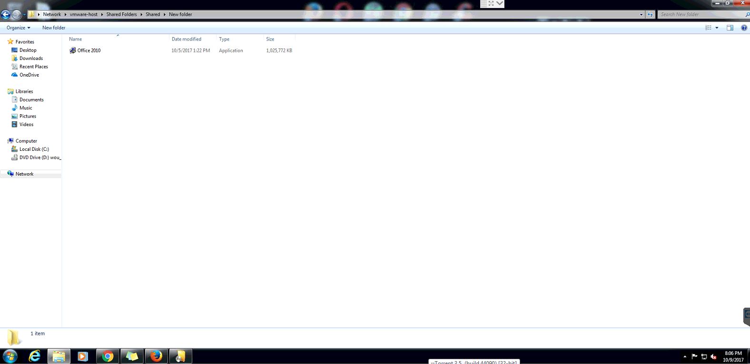This screenshot has height=364, width=750.
Task: Select Local Disk (C:) in sidebar
Action: click(34, 149)
